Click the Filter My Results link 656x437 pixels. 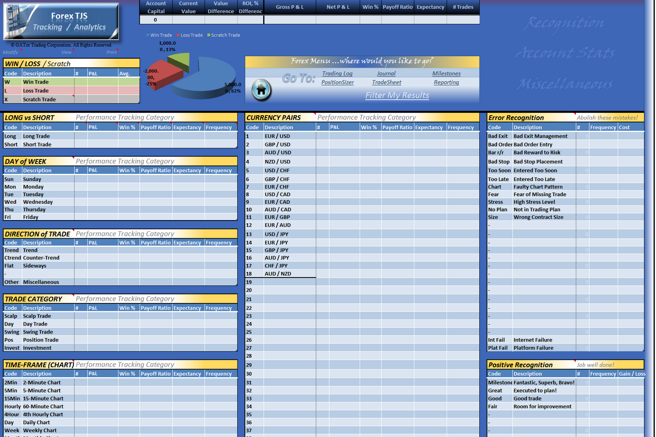tap(396, 96)
